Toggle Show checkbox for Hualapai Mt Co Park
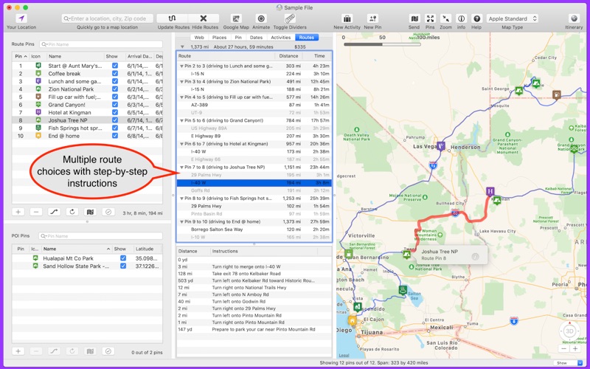Viewport: 590px width, 369px height. pyautogui.click(x=123, y=258)
